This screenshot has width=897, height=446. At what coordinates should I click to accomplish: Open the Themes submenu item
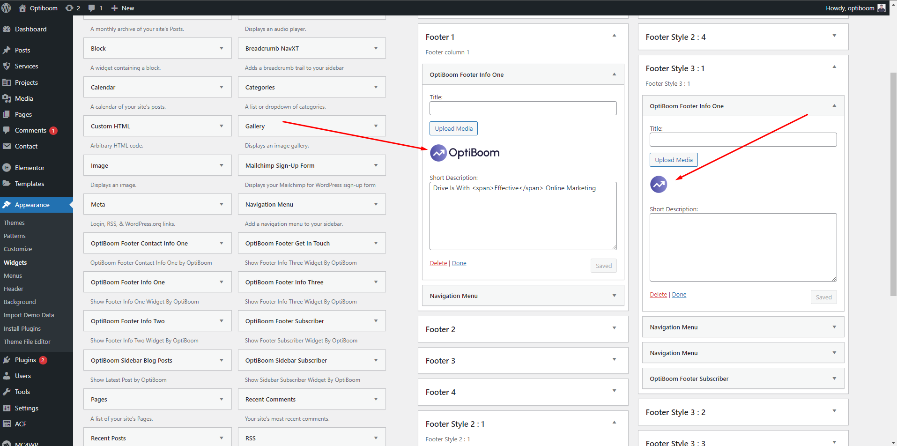[x=14, y=223]
